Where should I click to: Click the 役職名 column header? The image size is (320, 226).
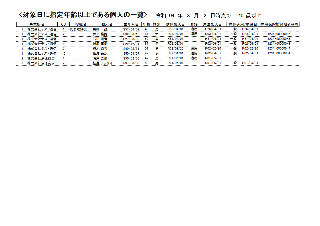(81, 24)
